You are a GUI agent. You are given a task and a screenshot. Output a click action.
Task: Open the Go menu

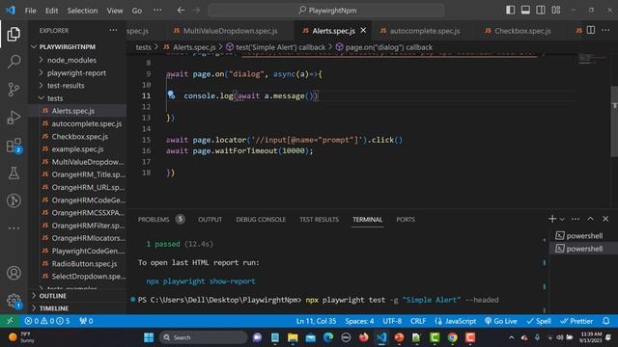click(x=137, y=11)
